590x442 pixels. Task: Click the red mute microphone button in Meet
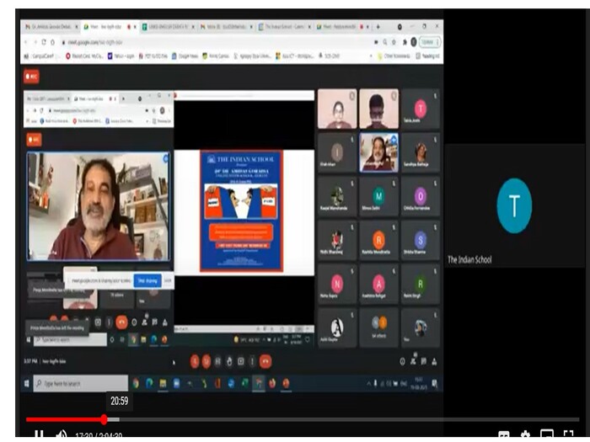pos(195,361)
